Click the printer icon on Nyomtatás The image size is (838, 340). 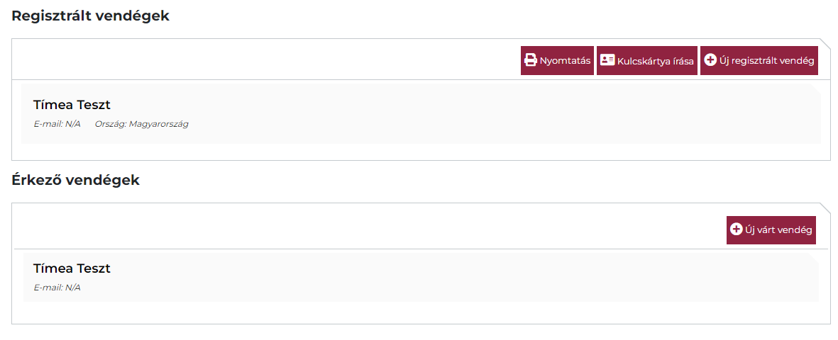(x=530, y=60)
